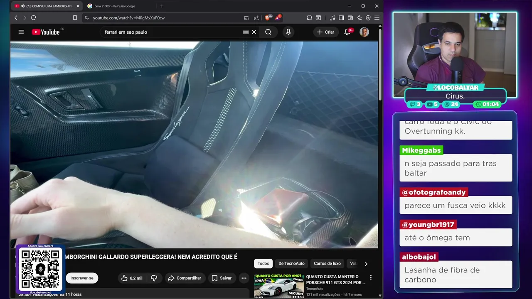Screen dimensions: 532x299
Task: Open the TecnoAuto channel name link
Action: (x=315, y=289)
